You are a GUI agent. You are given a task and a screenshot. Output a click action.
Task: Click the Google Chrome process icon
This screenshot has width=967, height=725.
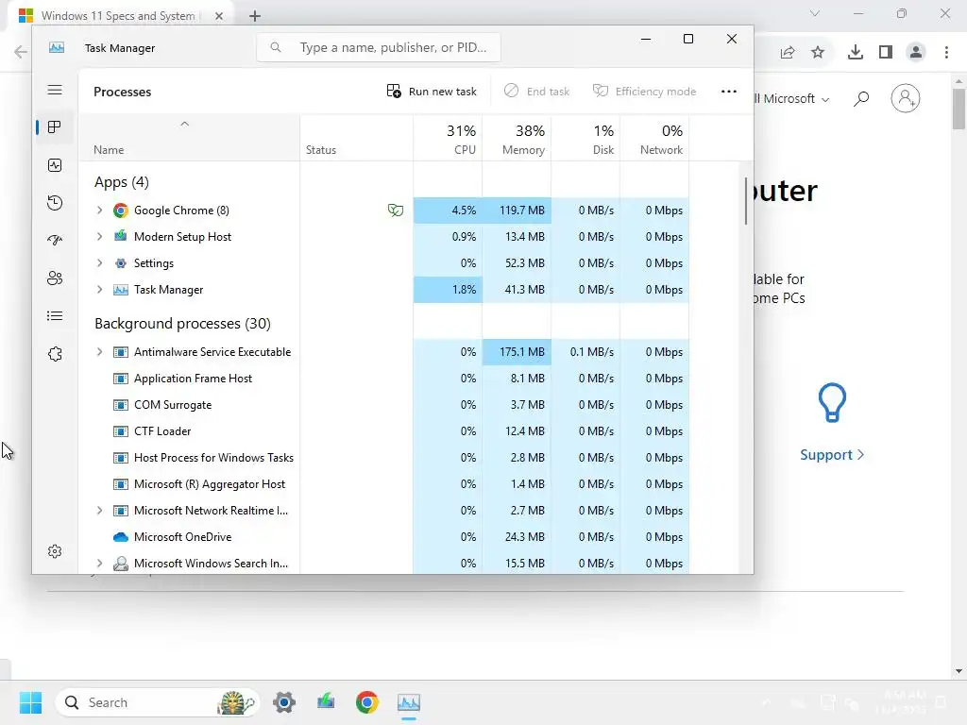coord(121,211)
